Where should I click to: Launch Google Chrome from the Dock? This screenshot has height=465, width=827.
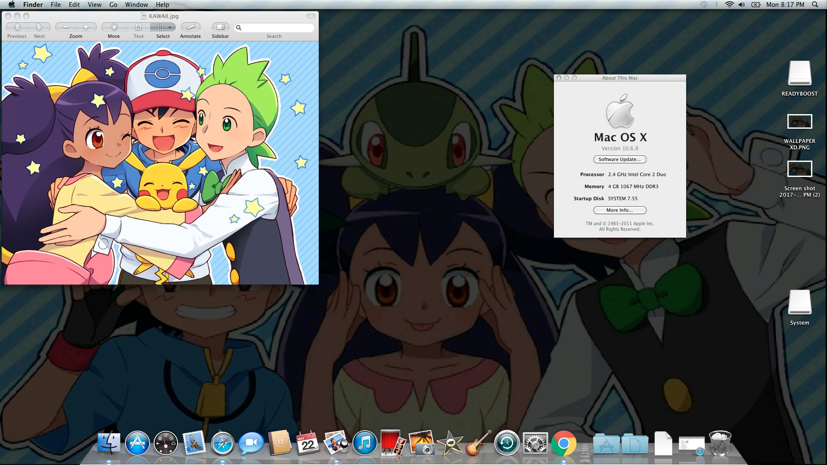point(564,443)
